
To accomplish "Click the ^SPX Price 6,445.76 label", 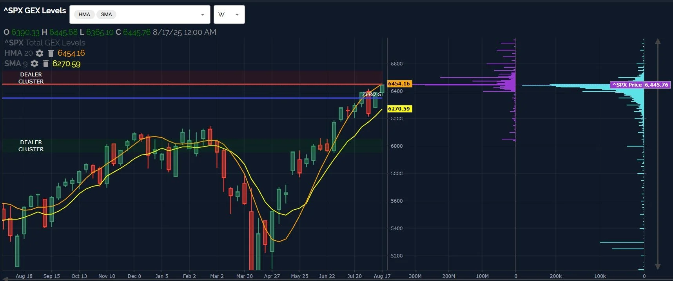I will (640, 85).
